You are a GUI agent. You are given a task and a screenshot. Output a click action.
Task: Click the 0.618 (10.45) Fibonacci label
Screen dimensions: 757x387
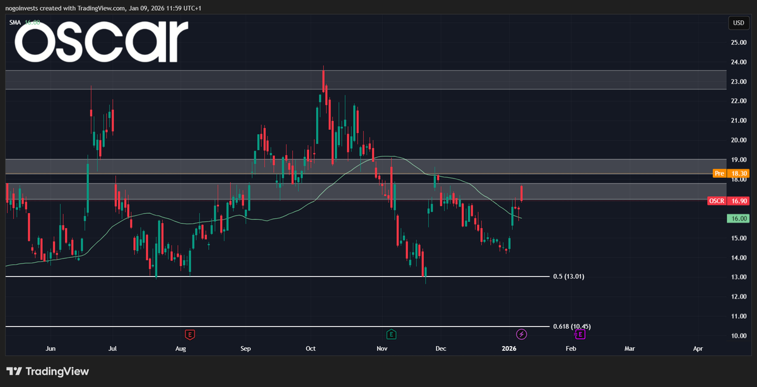[572, 326]
